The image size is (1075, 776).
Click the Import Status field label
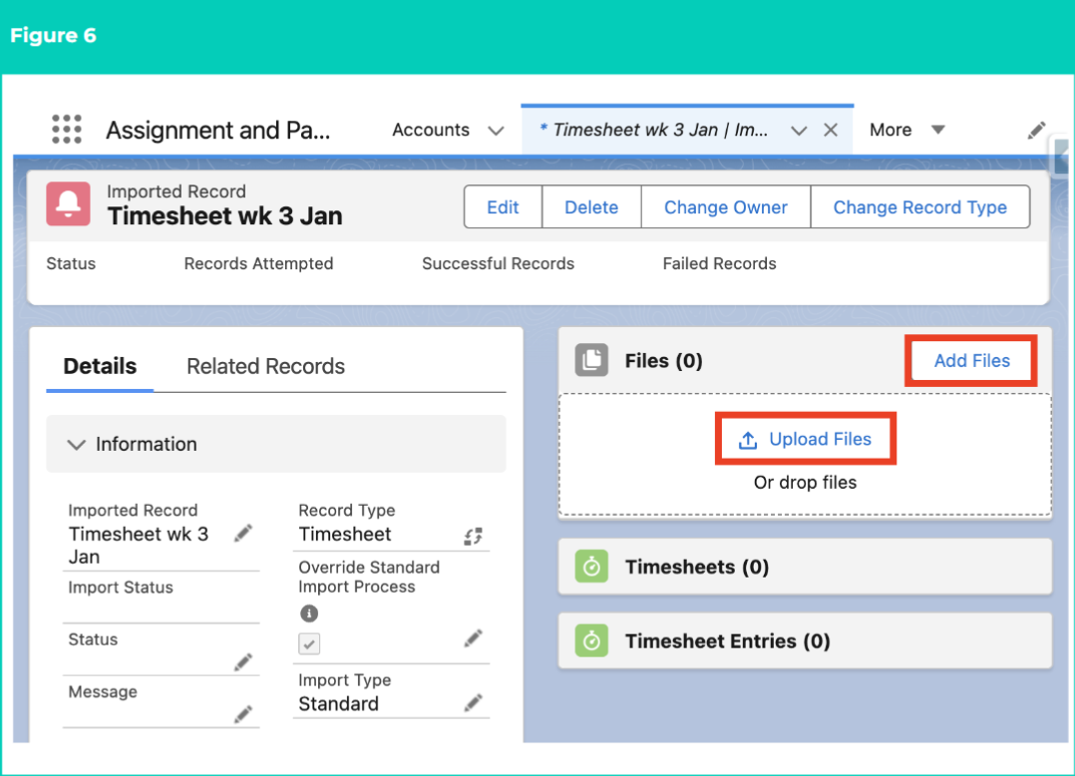[121, 587]
